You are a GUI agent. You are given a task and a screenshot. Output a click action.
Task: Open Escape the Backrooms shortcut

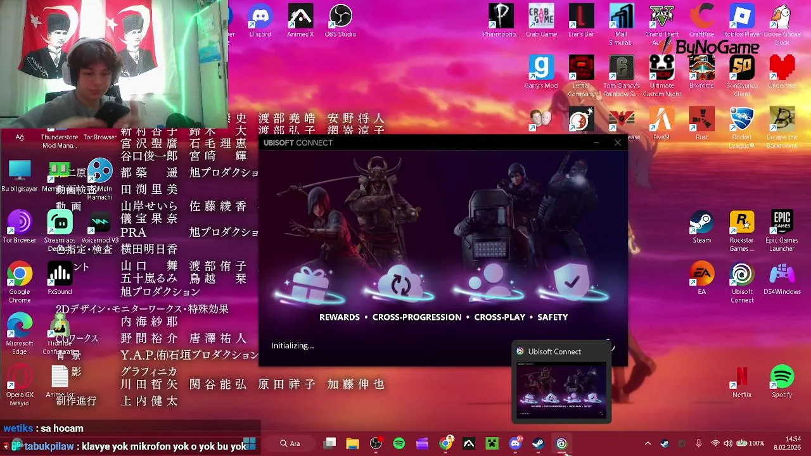[x=782, y=127]
